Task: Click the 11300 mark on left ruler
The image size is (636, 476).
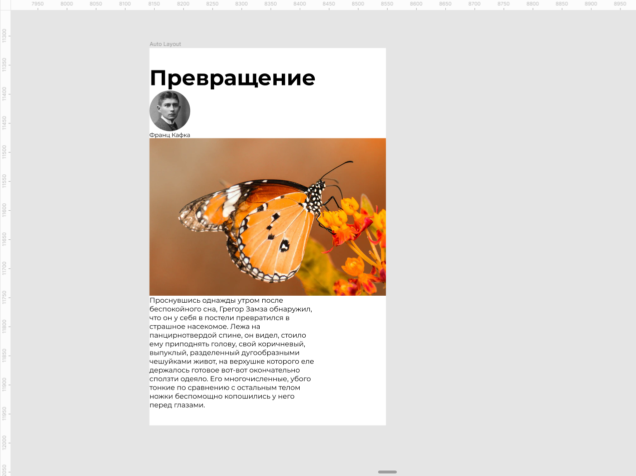Action: [x=5, y=35]
